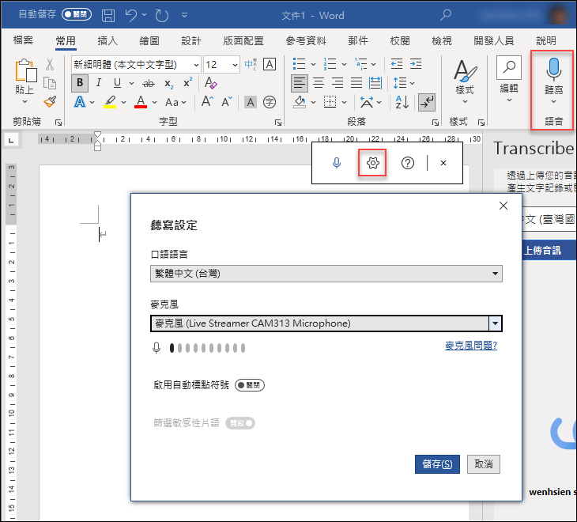
Task: Sort text A to Z
Action: 402,102
